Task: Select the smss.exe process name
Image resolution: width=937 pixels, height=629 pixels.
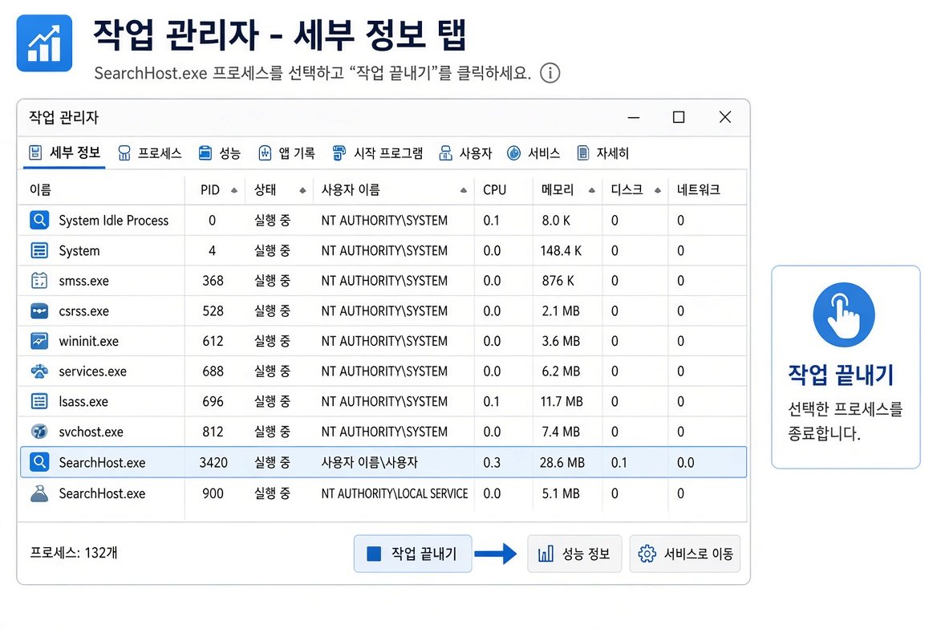Action: click(x=83, y=281)
